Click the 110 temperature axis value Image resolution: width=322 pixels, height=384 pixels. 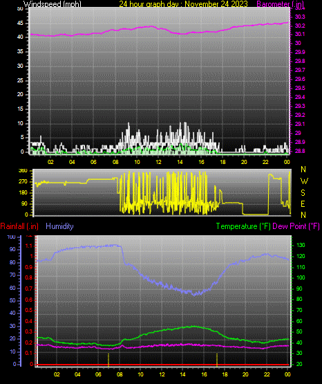point(301,267)
